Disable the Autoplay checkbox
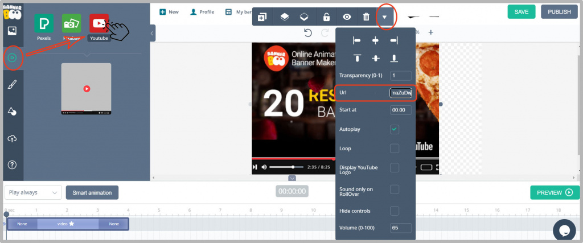Image resolution: width=583 pixels, height=243 pixels. click(395, 129)
